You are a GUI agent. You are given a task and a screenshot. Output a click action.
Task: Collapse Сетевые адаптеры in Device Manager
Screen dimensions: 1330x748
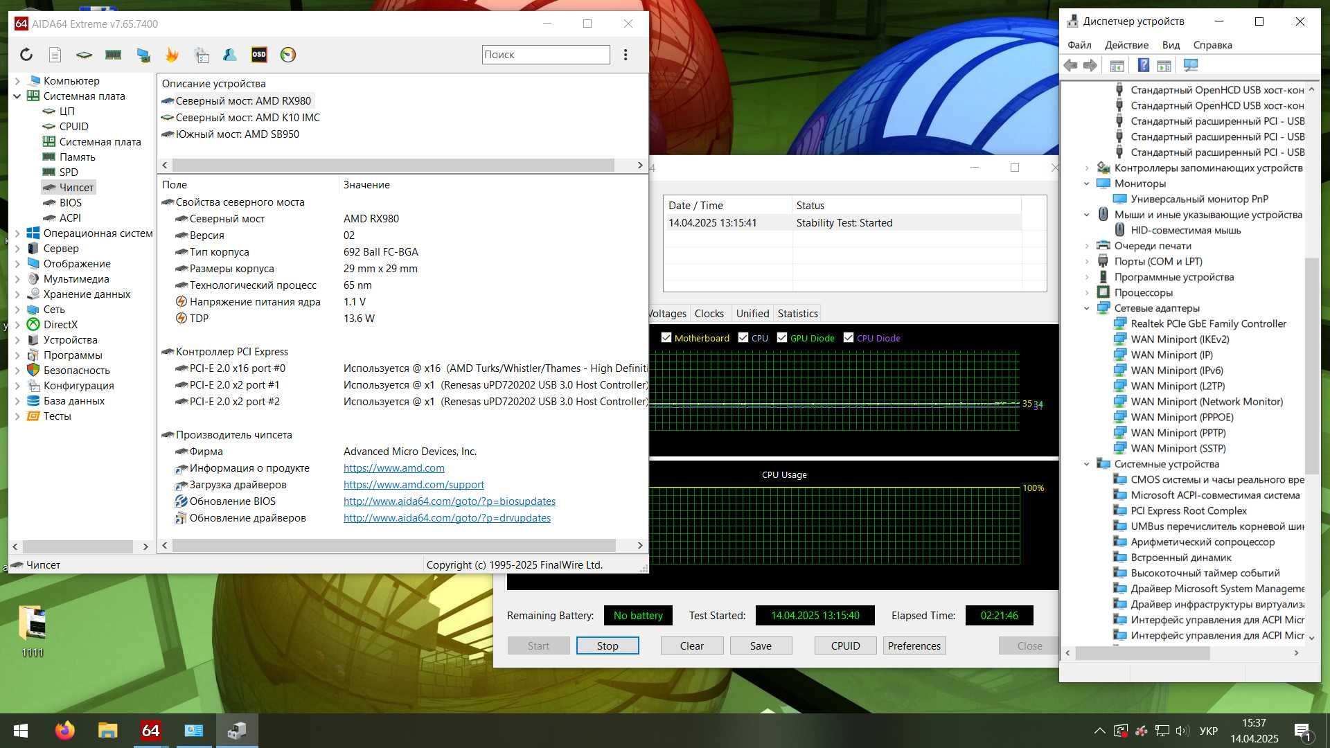tap(1086, 308)
